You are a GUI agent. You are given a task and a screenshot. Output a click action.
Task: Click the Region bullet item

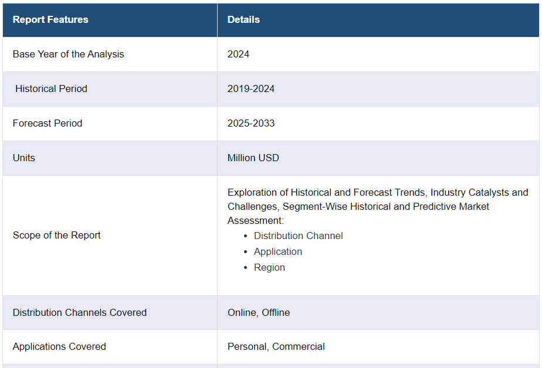269,267
